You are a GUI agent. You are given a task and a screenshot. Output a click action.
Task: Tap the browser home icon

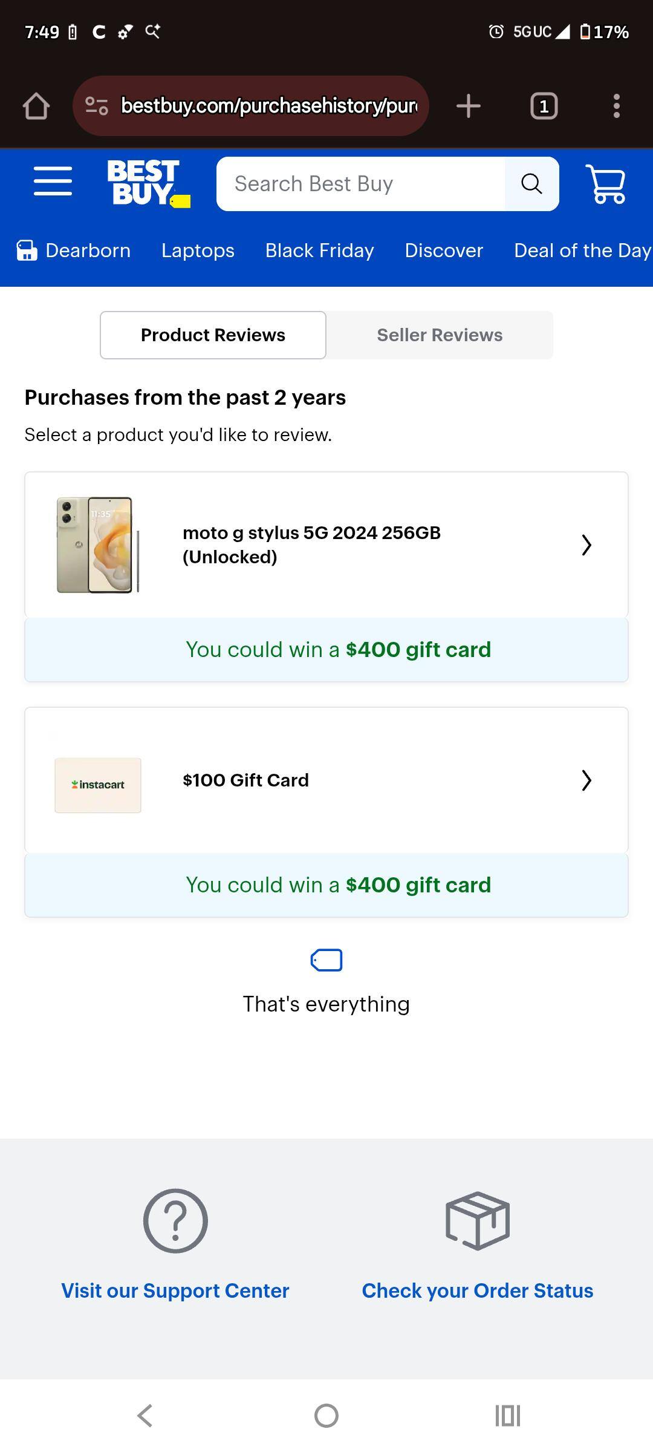coord(36,106)
